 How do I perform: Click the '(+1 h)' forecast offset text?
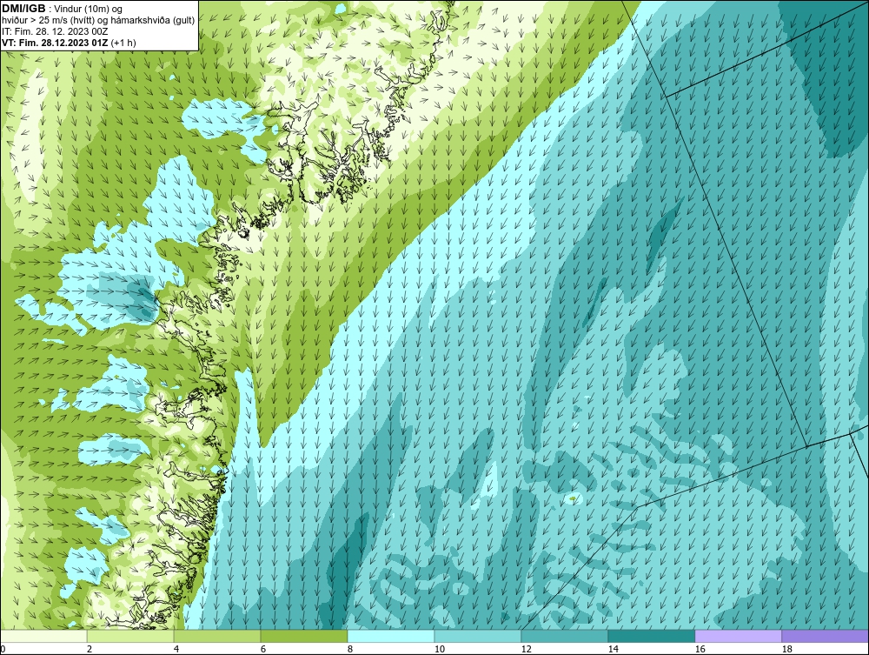click(x=123, y=42)
